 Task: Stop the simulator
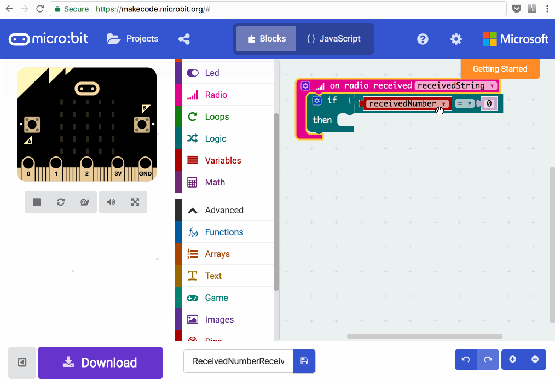coord(37,202)
